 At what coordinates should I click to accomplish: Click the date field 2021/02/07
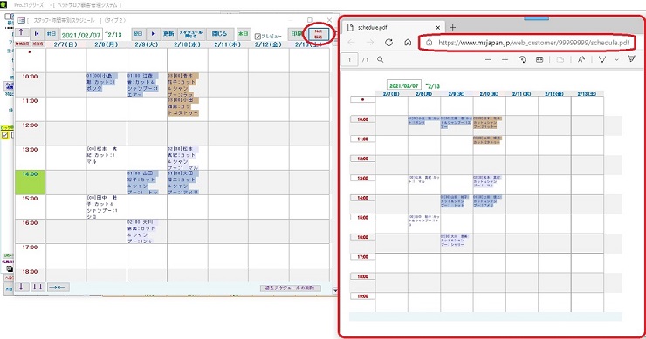(80, 35)
